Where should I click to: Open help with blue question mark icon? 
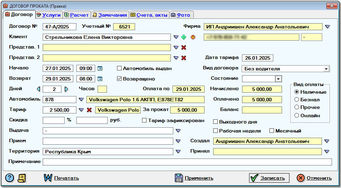click(x=10, y=178)
